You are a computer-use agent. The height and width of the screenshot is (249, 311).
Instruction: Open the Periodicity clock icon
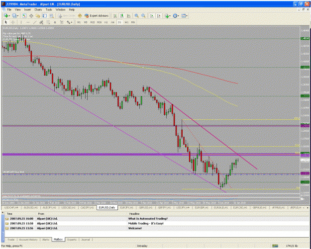pos(175,15)
